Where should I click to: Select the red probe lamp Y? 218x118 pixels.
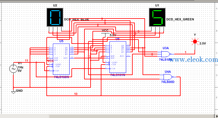pyautogui.click(x=195, y=41)
